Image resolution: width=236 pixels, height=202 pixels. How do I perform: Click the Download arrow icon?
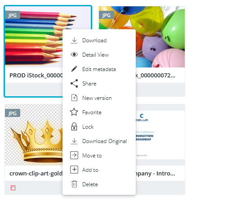pyautogui.click(x=74, y=40)
